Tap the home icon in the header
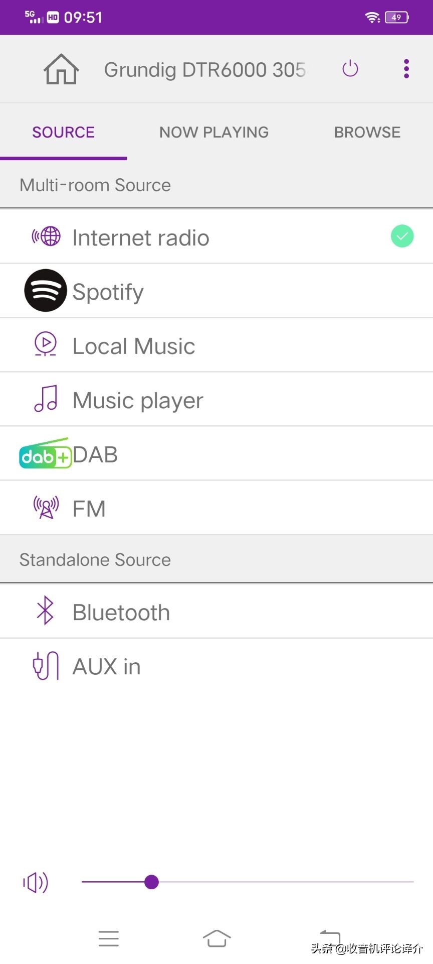The width and height of the screenshot is (433, 964). click(61, 69)
